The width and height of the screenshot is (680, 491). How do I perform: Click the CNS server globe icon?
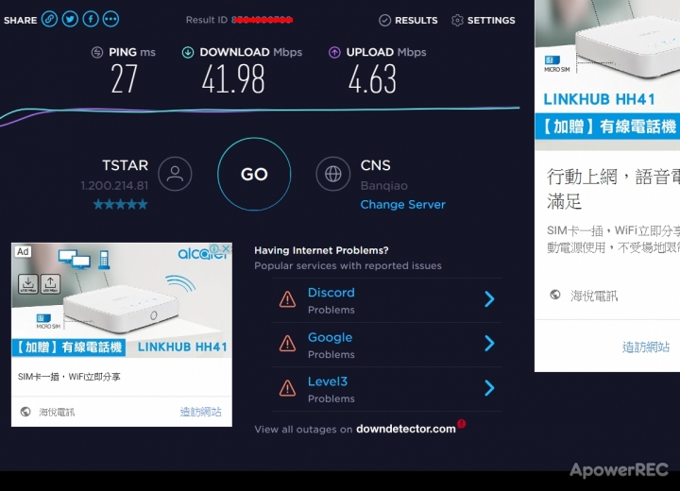333,174
